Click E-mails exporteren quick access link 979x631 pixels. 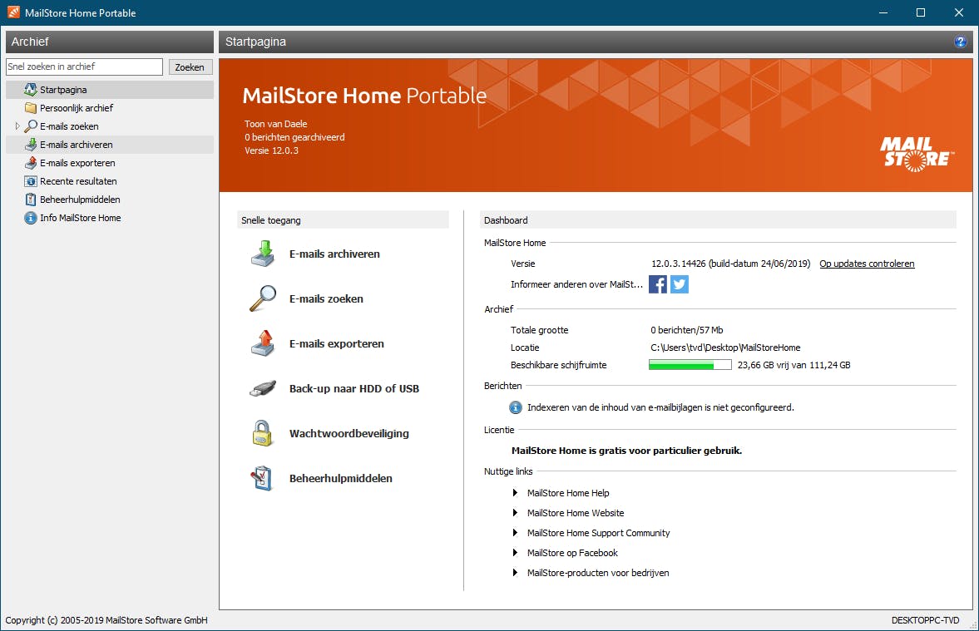pyautogui.click(x=337, y=344)
